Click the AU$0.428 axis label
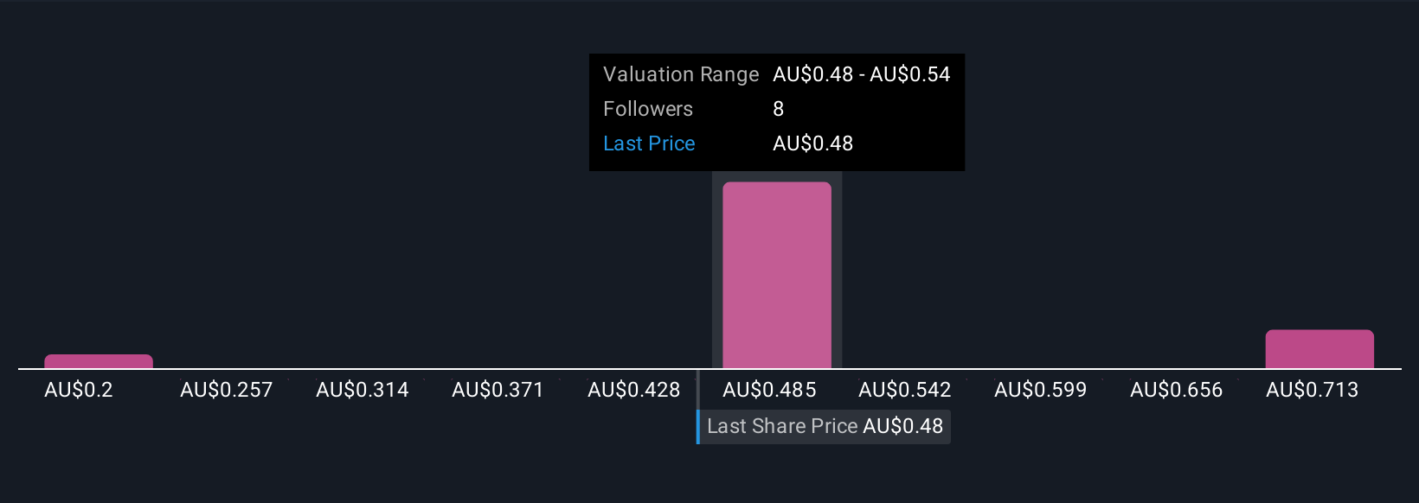This screenshot has width=1419, height=503. point(634,390)
